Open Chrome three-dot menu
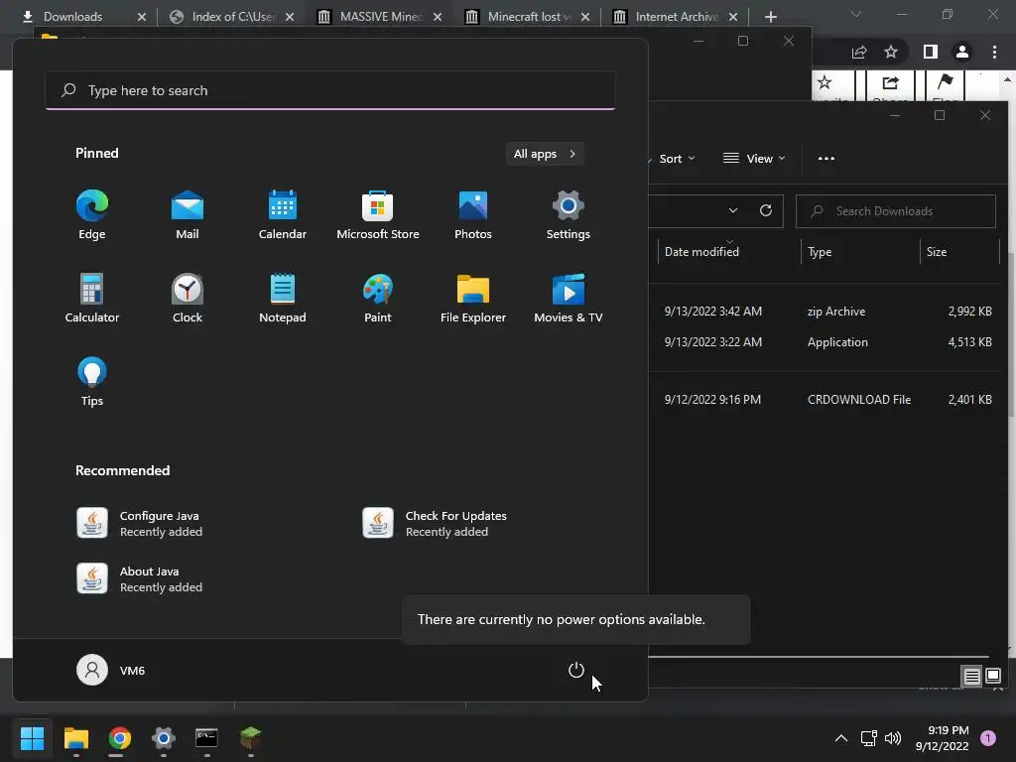The height and width of the screenshot is (762, 1016). point(994,52)
